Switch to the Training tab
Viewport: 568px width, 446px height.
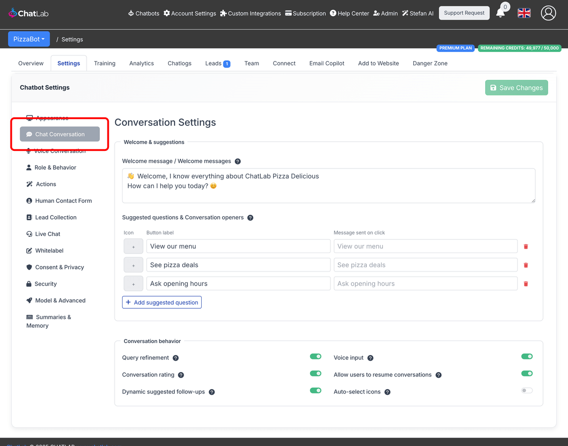(105, 63)
